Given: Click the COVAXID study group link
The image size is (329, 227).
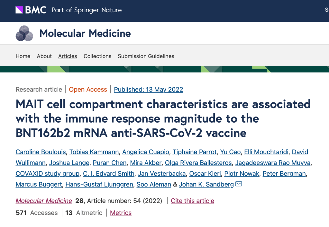Looking at the screenshot, I should 48,174.
